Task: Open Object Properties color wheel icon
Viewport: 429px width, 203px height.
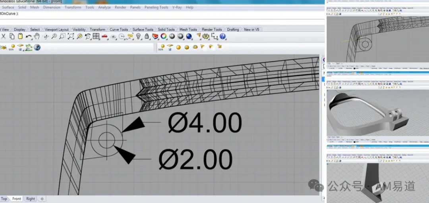Action: click(163, 36)
